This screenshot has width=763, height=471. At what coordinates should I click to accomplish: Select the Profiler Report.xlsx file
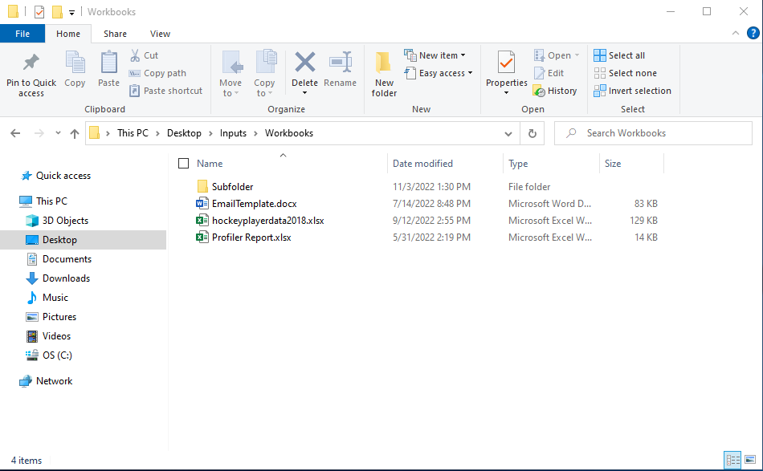[x=251, y=238]
